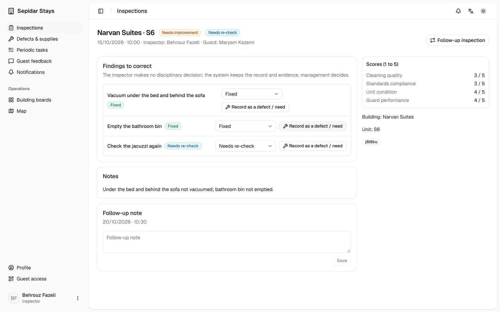
Task: Click the Inspections breadcrumb title in header
Action: [132, 11]
